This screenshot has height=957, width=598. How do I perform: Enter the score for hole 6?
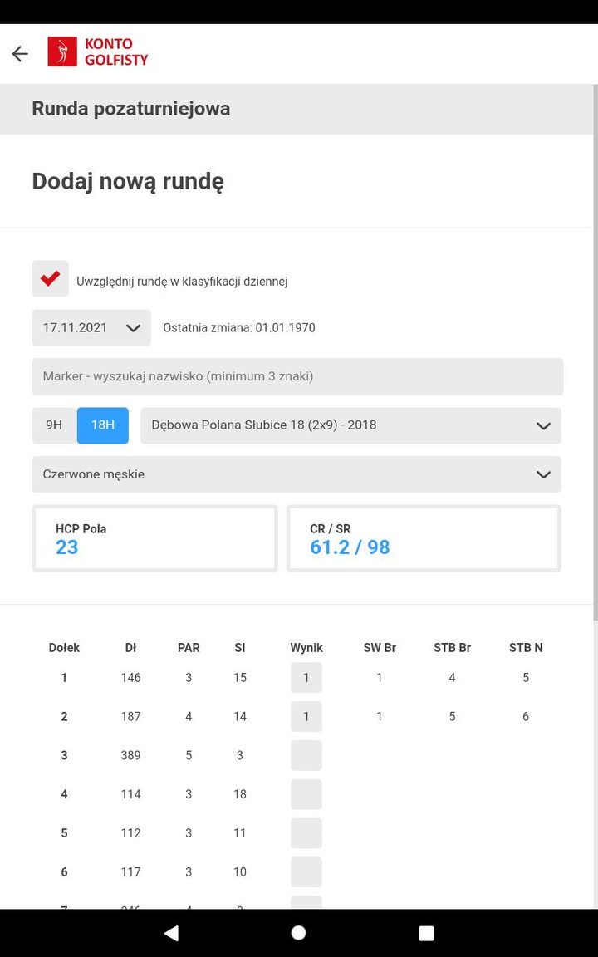pyautogui.click(x=306, y=872)
